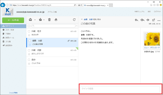163x95 pixels.
Task: Click the ビュー link under the attachment
Action: (x=147, y=47)
